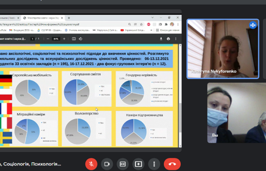The width and height of the screenshot is (266, 171).
Task: Zoom out the PDF with minus button
Action: coord(48,38)
